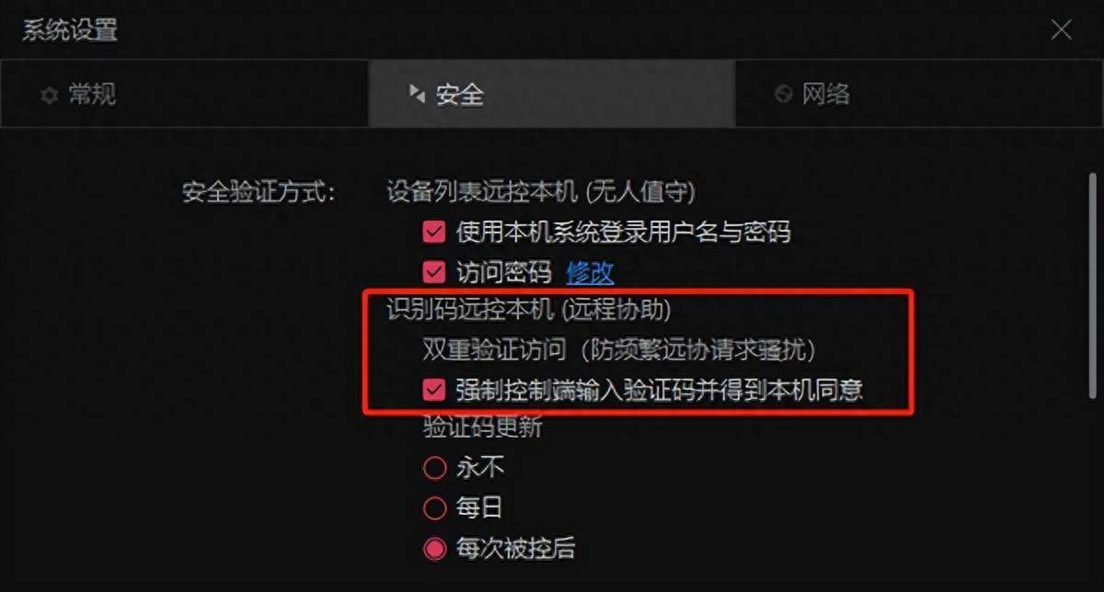This screenshot has width=1104, height=592.
Task: Close the 系统设置 window with X
Action: tap(1061, 29)
